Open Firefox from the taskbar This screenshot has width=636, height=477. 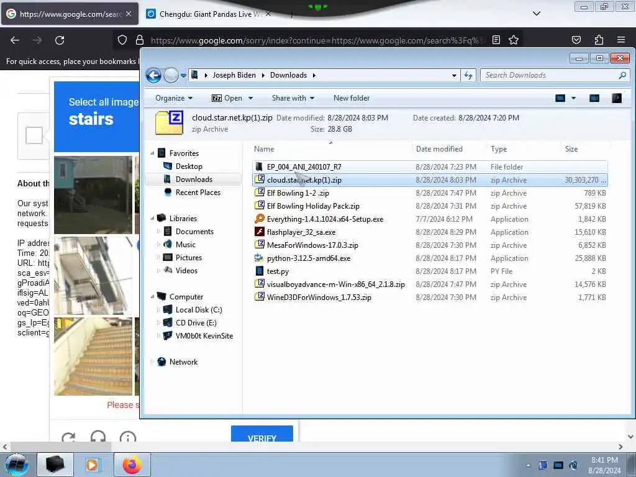point(132,465)
